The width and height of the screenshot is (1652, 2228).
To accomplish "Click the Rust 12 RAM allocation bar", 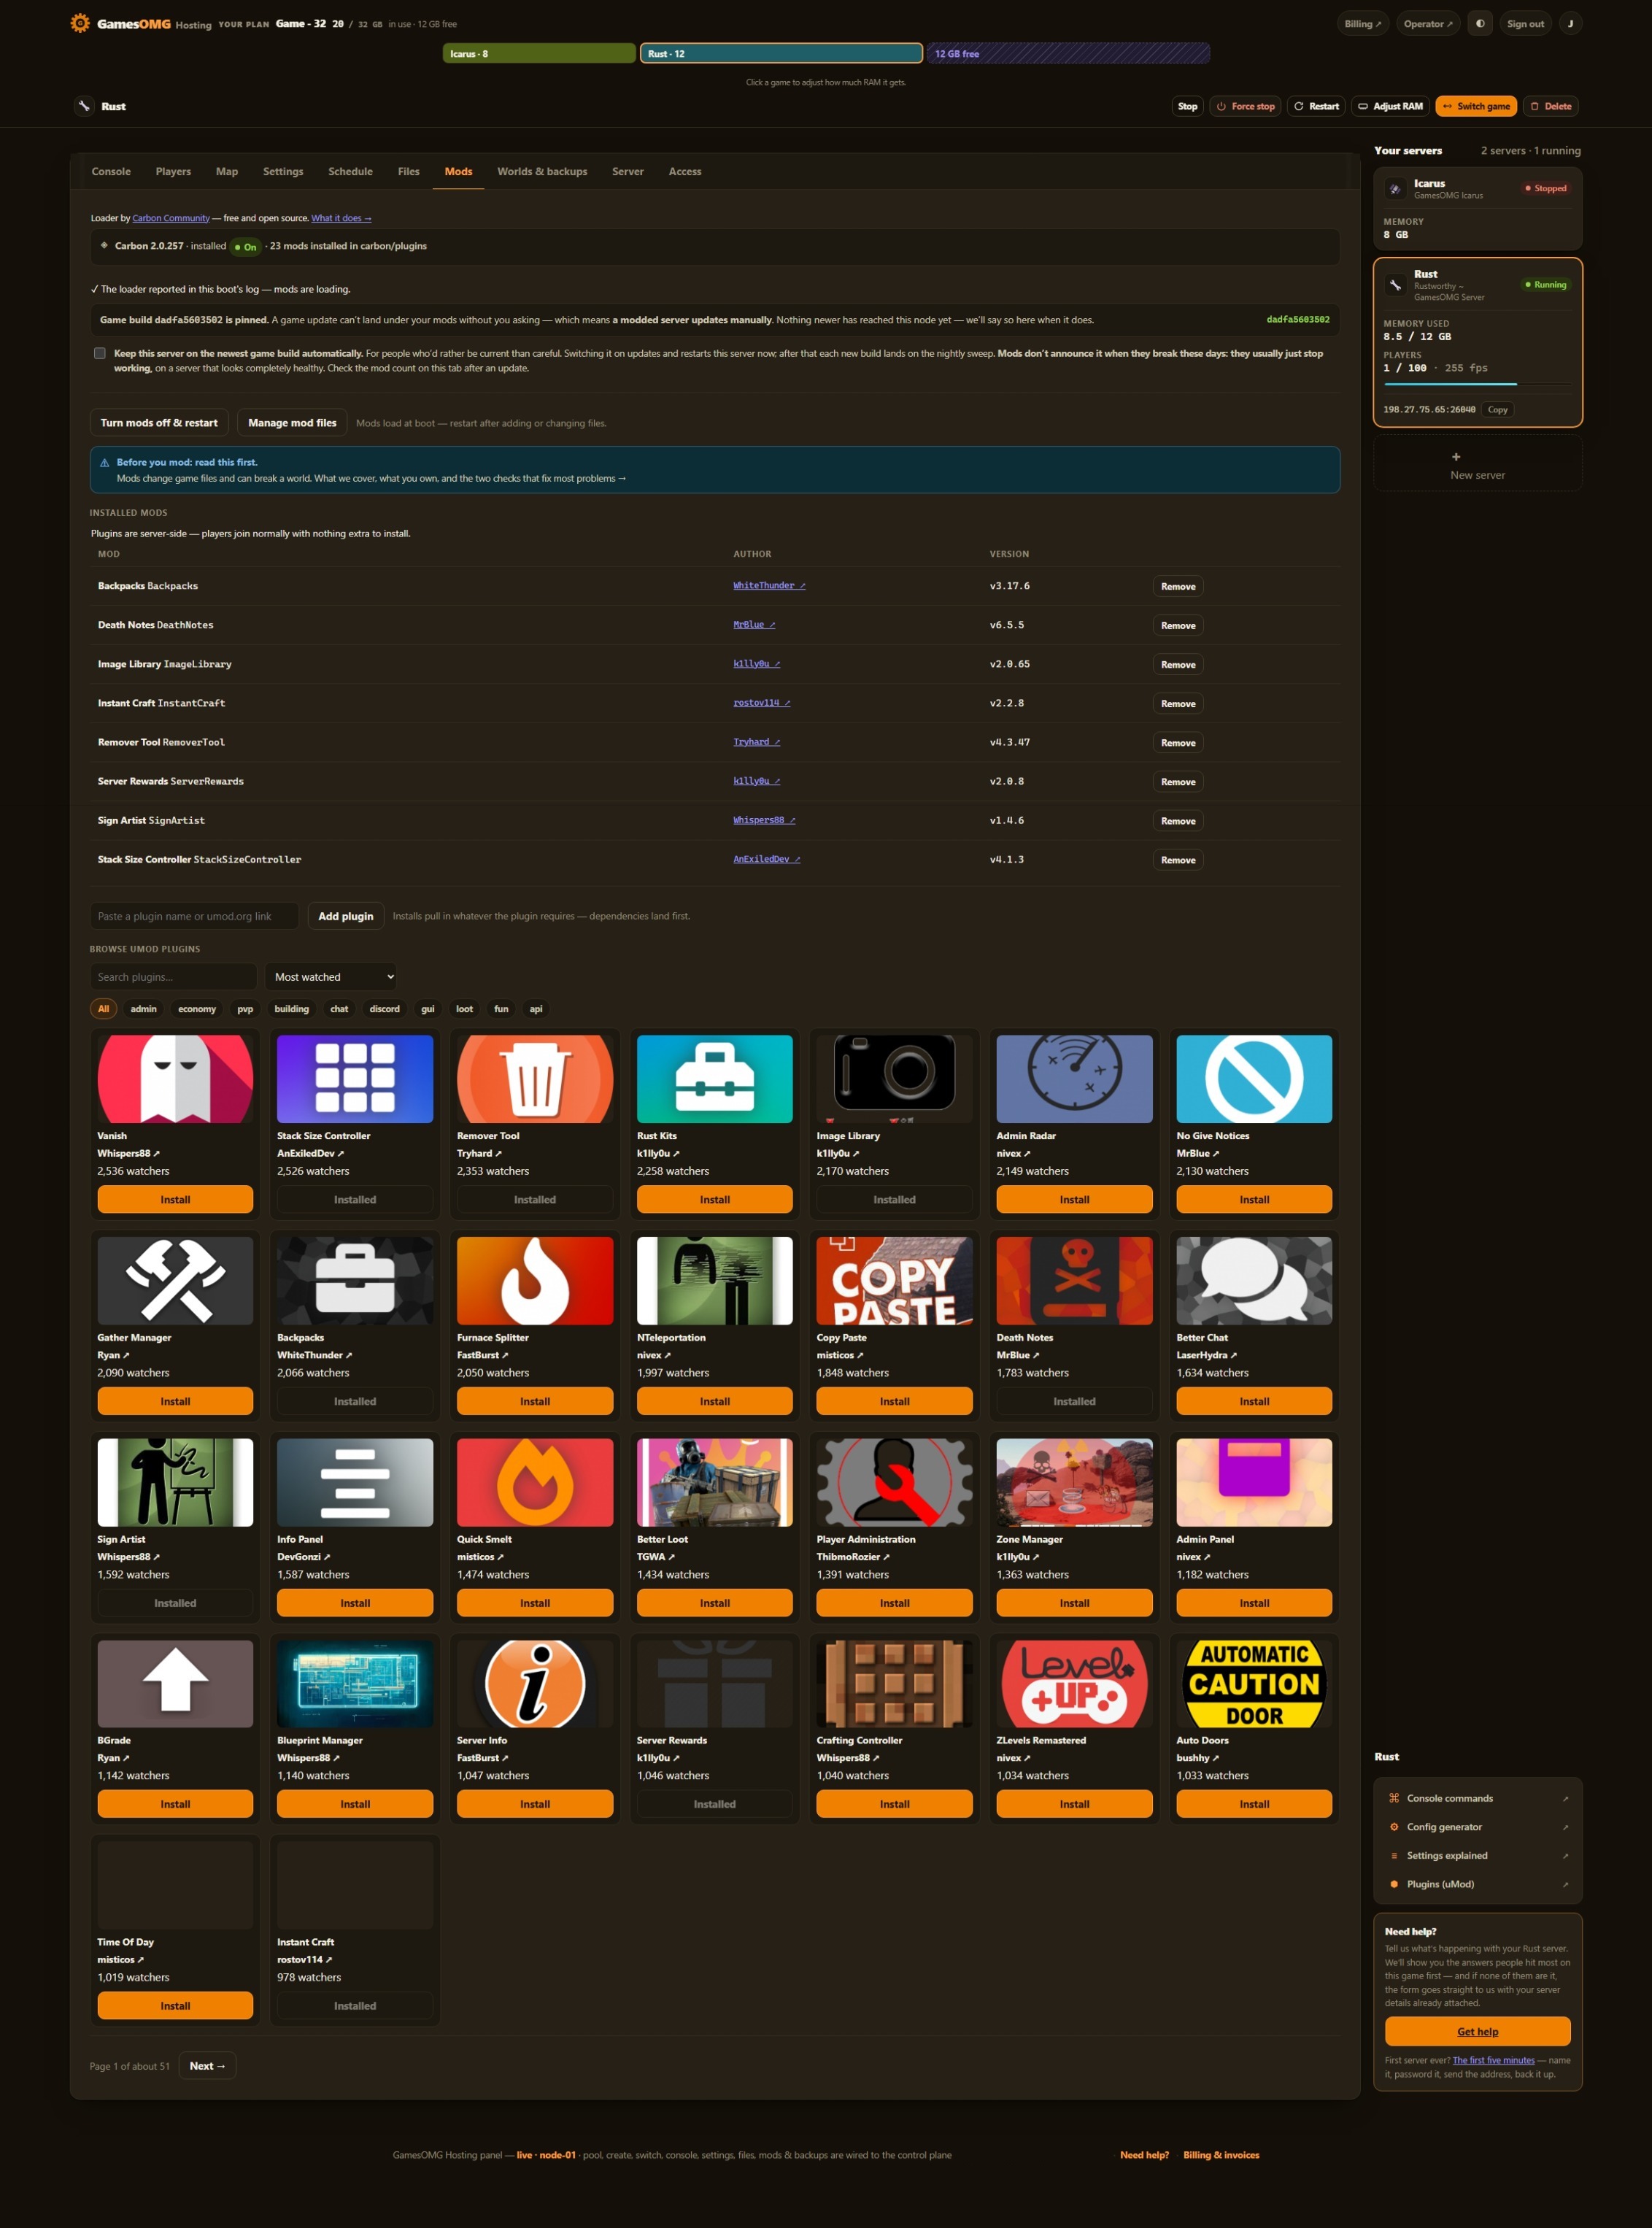I will pos(781,53).
